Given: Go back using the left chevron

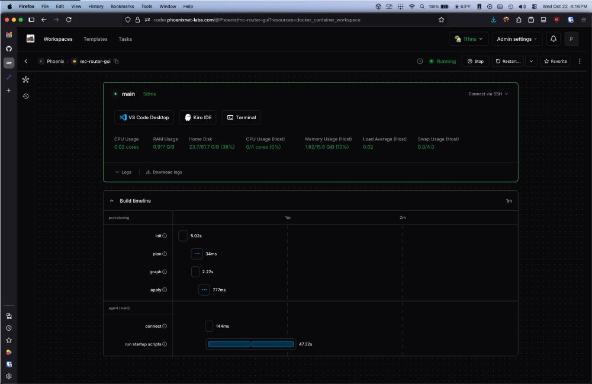Looking at the screenshot, I should pos(25,61).
